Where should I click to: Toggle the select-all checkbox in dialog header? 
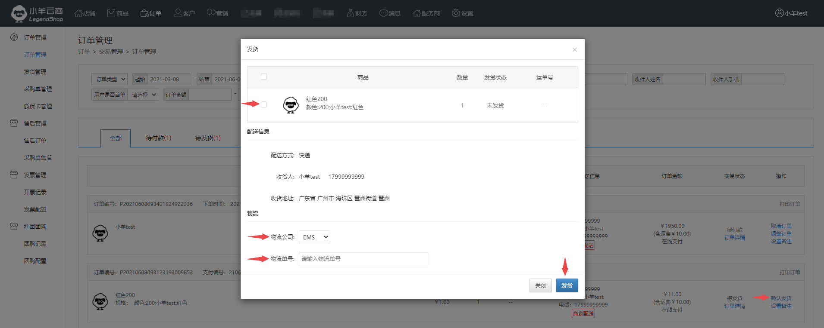264,77
